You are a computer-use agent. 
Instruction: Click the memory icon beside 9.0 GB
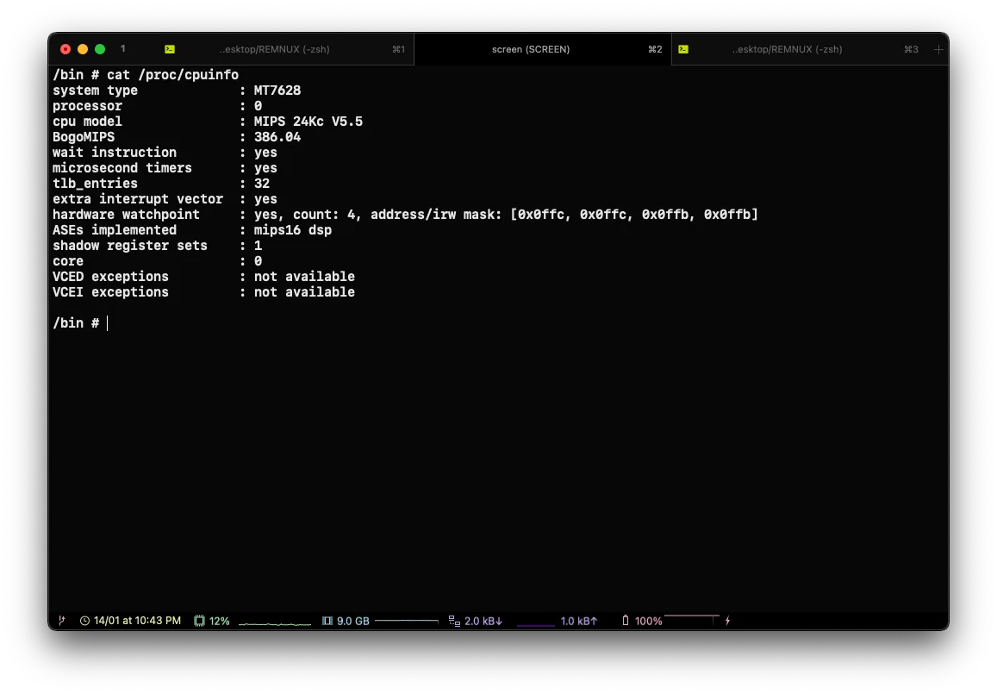tap(327, 621)
